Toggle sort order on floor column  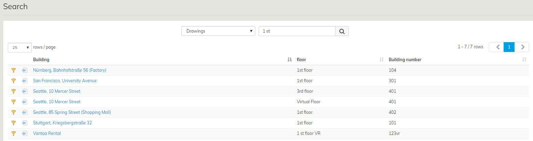click(382, 60)
